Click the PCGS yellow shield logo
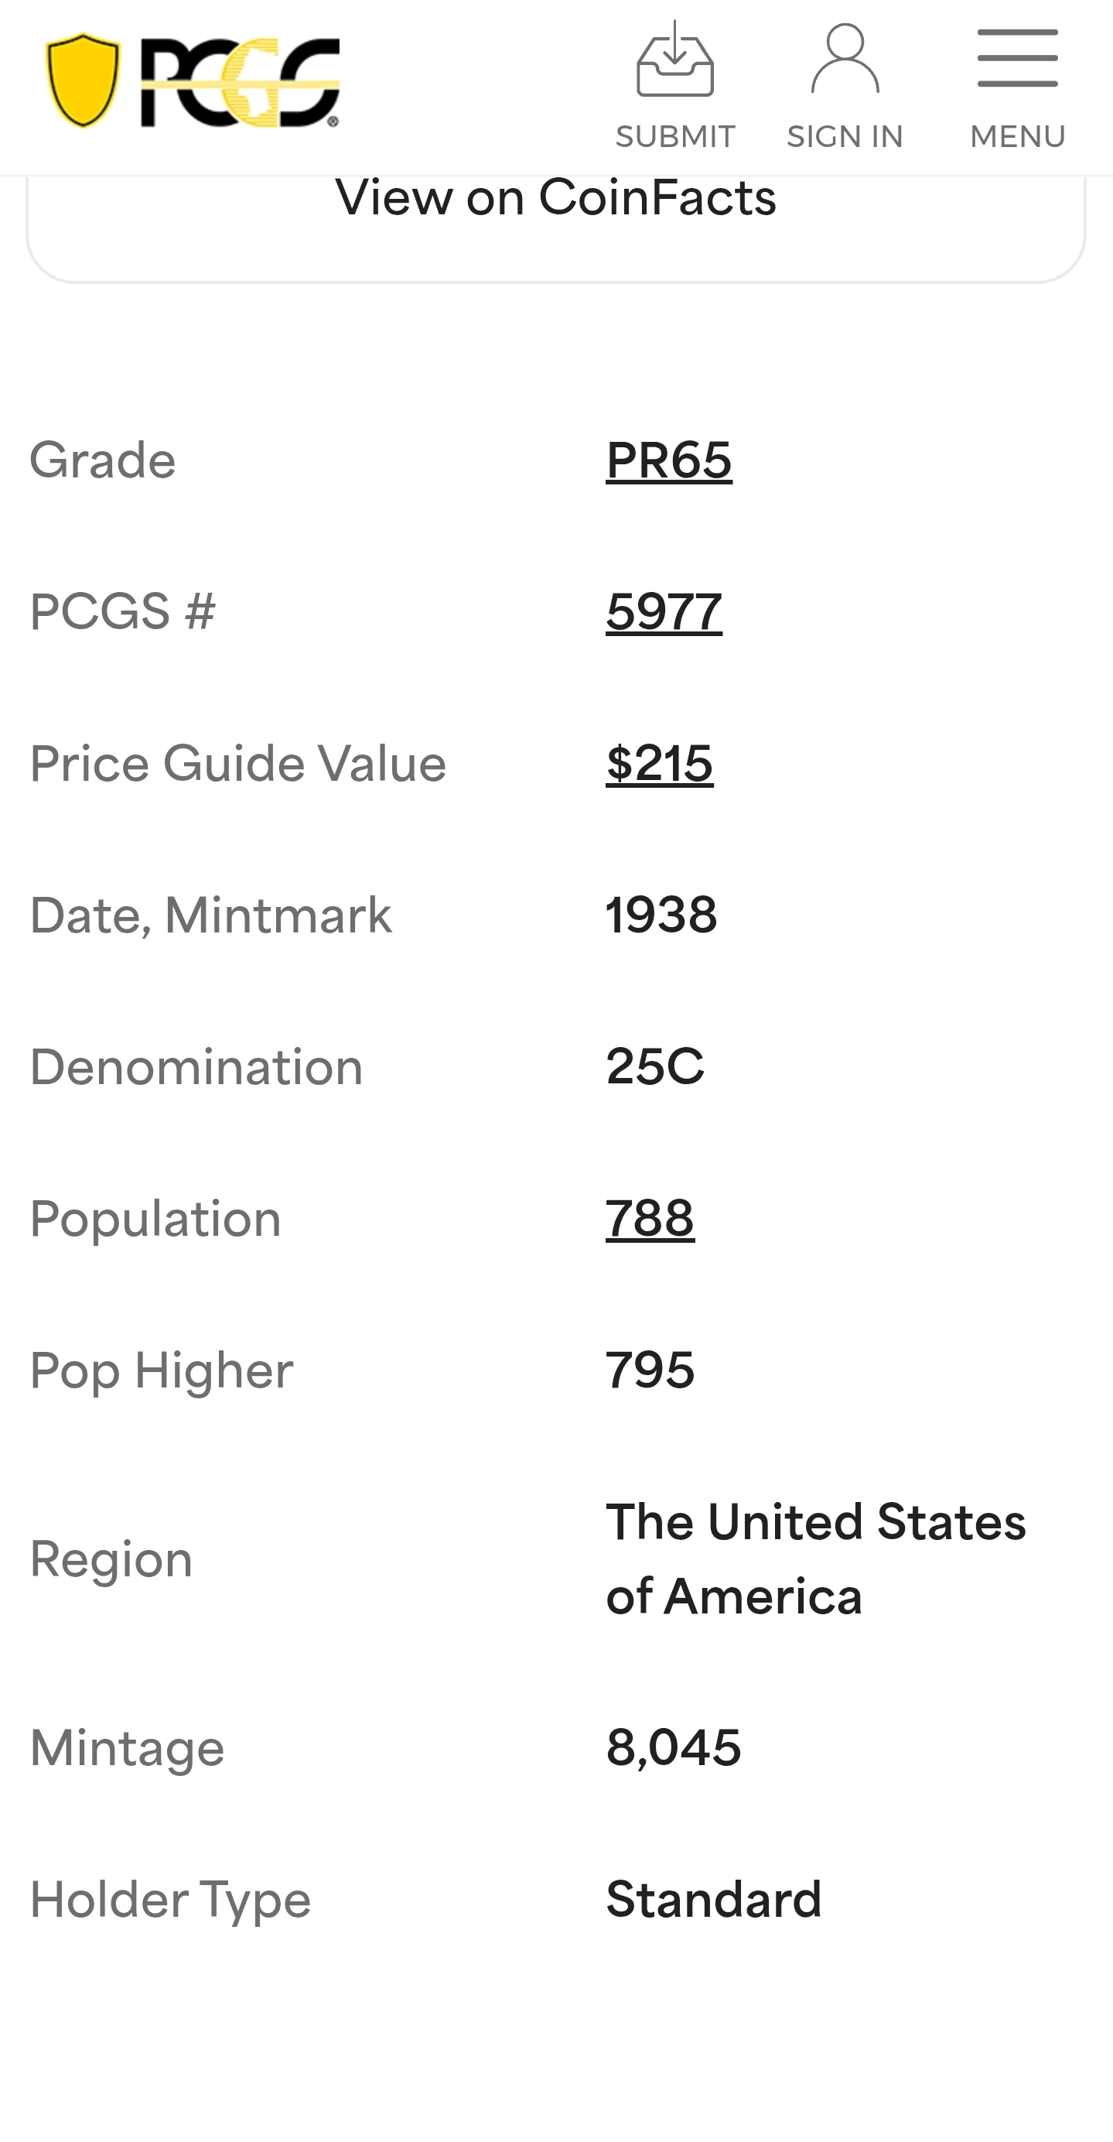Viewport: 1113px width, 2142px height. pos(82,80)
